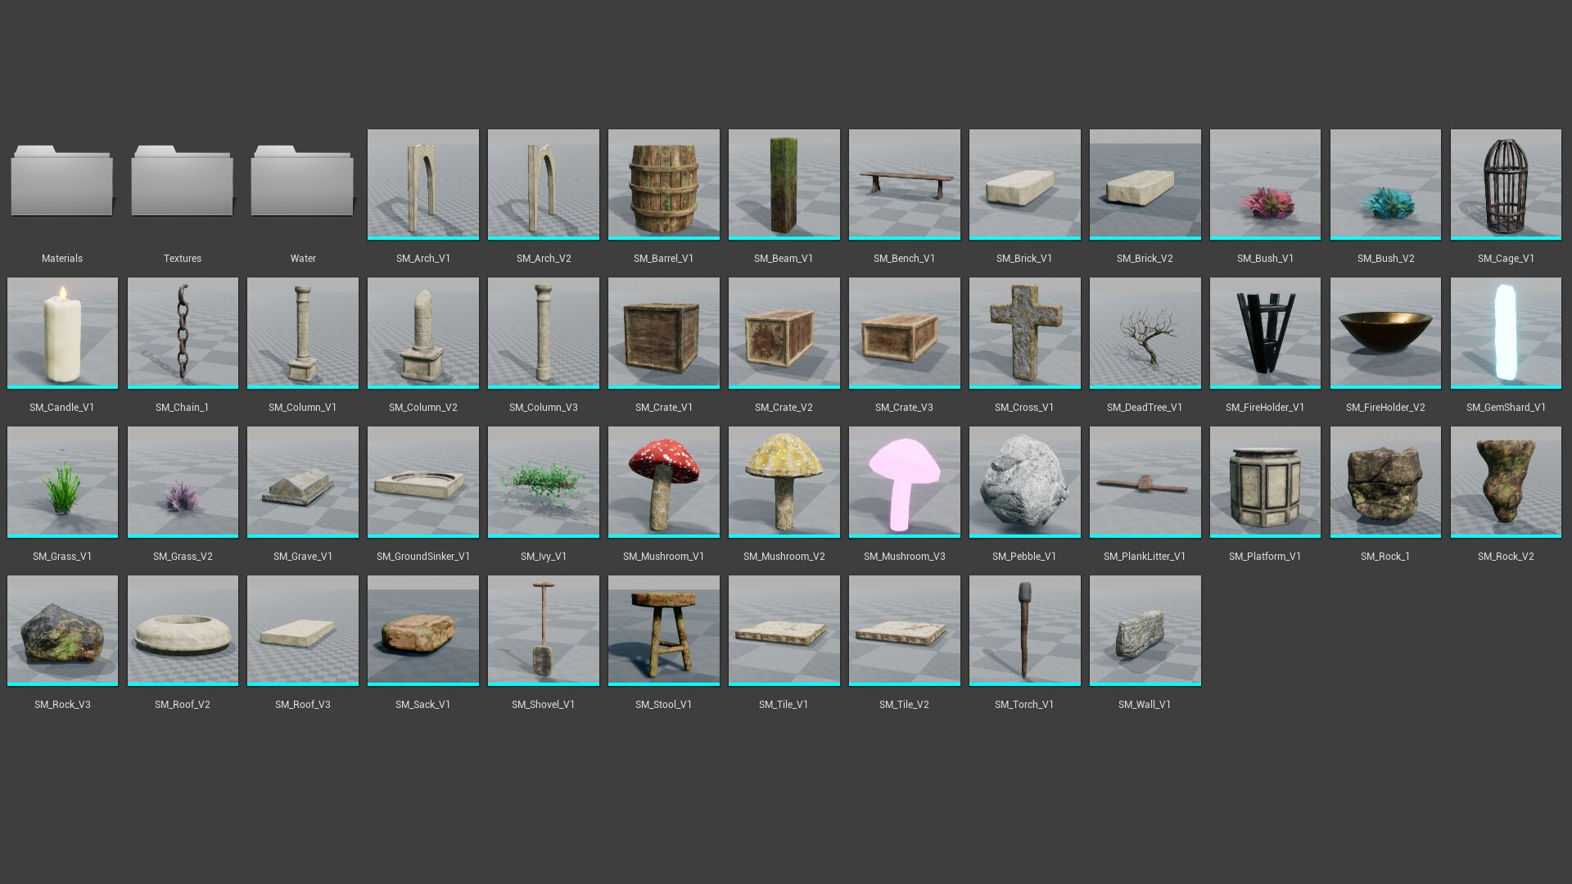Select the SM_FireHolder_V2 bowl asset
Image resolution: width=1572 pixels, height=884 pixels.
(x=1385, y=333)
